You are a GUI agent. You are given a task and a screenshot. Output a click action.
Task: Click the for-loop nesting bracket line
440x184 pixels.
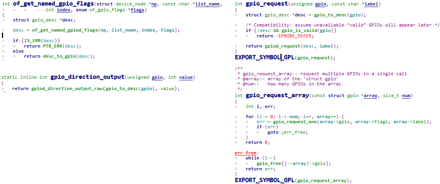tap(242, 127)
